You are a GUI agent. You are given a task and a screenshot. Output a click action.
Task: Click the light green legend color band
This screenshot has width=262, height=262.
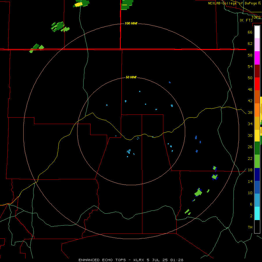(257, 161)
